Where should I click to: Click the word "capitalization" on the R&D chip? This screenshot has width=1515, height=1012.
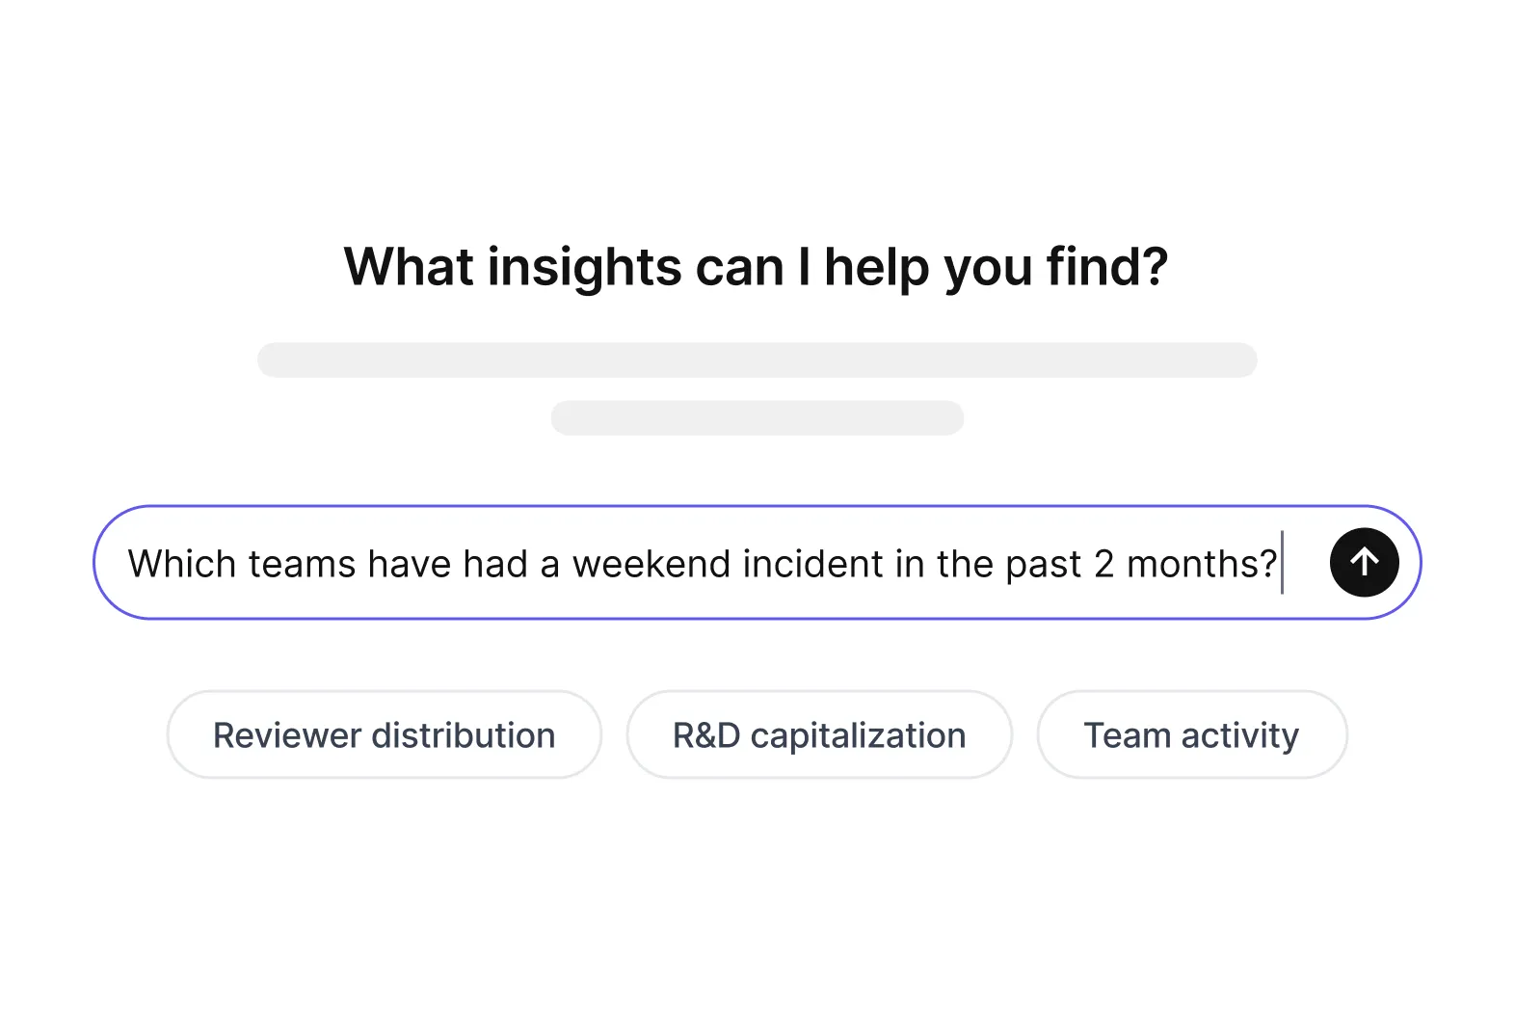858,736
